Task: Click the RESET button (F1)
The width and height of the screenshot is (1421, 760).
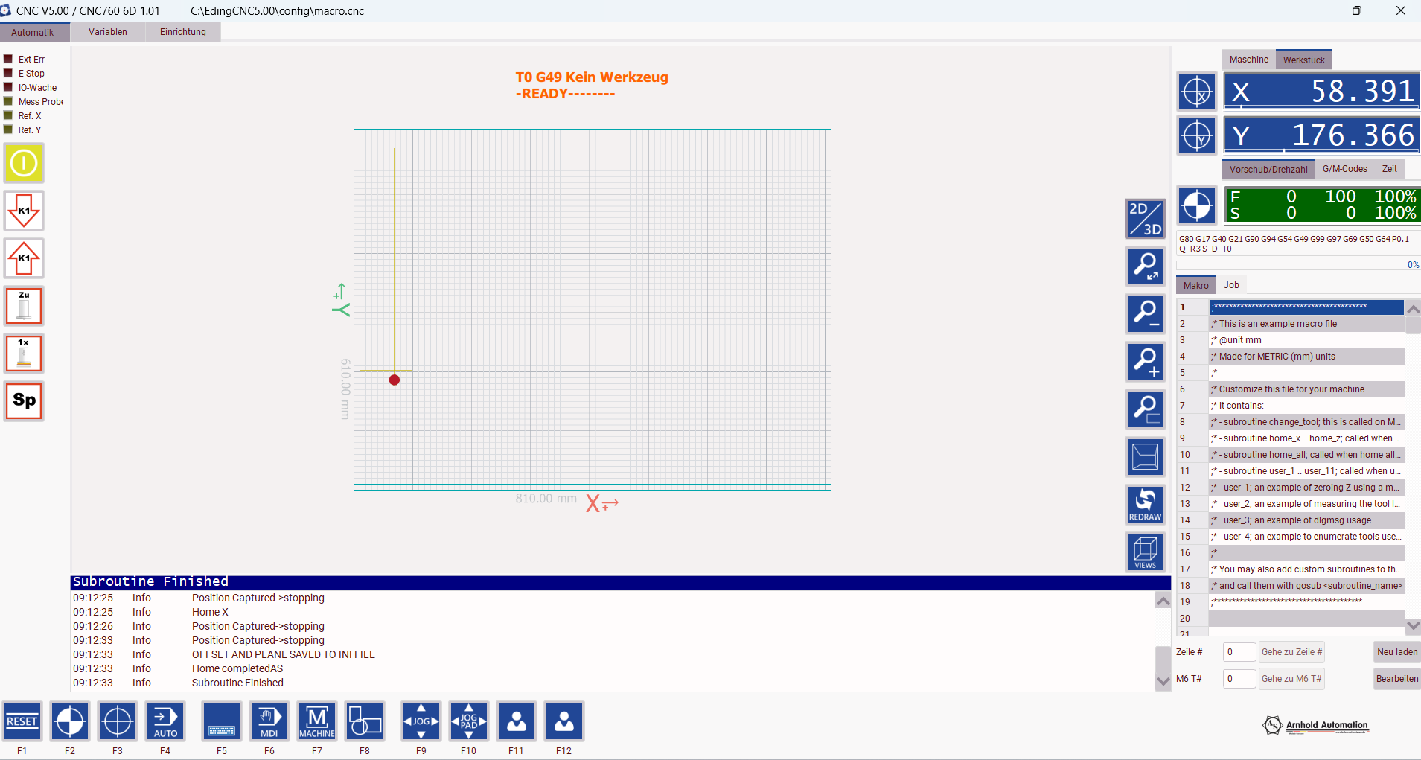Action: tap(22, 721)
